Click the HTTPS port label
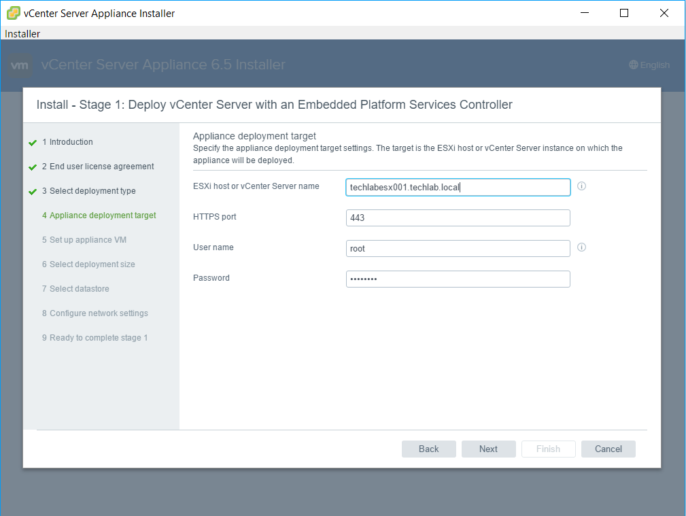 pyautogui.click(x=214, y=217)
